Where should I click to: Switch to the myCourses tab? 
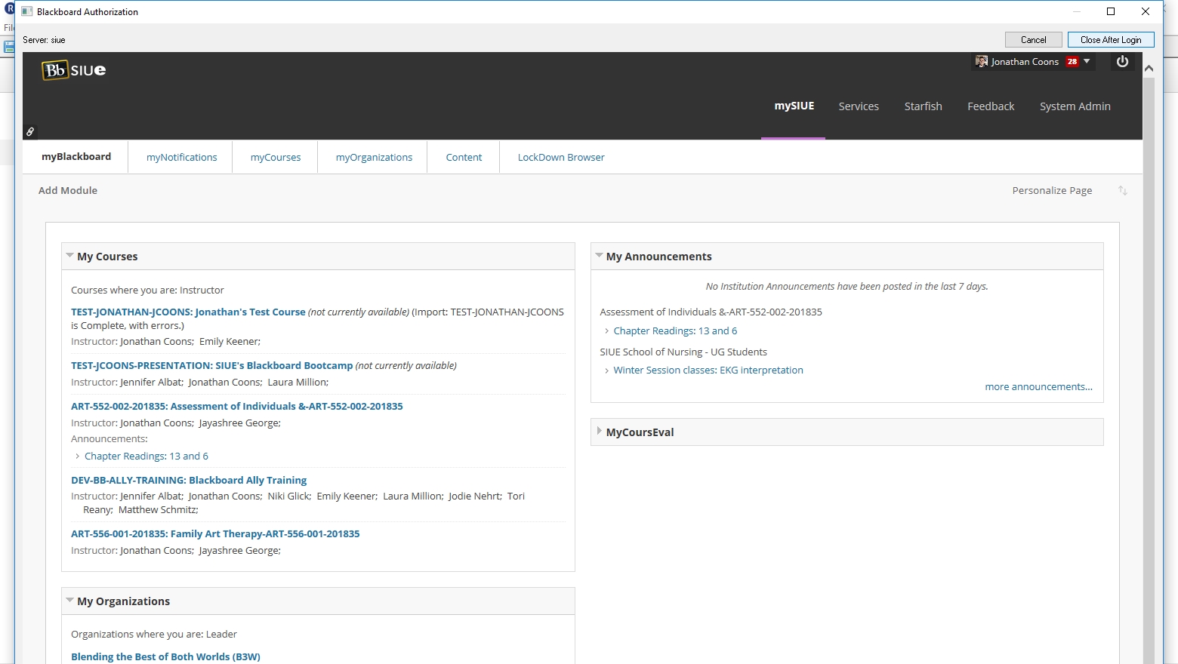(276, 158)
